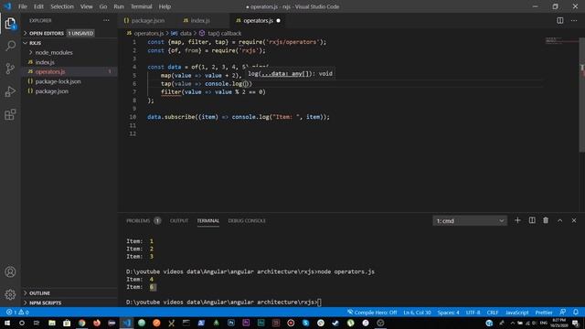Split the terminal pane
The width and height of the screenshot is (585, 329).
tap(532, 220)
